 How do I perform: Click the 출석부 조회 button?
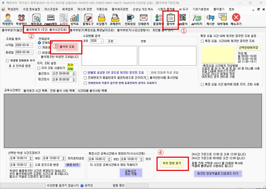point(69,47)
